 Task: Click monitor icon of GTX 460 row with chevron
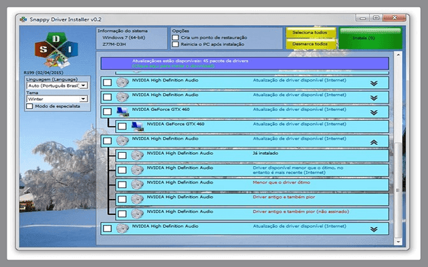(122, 111)
